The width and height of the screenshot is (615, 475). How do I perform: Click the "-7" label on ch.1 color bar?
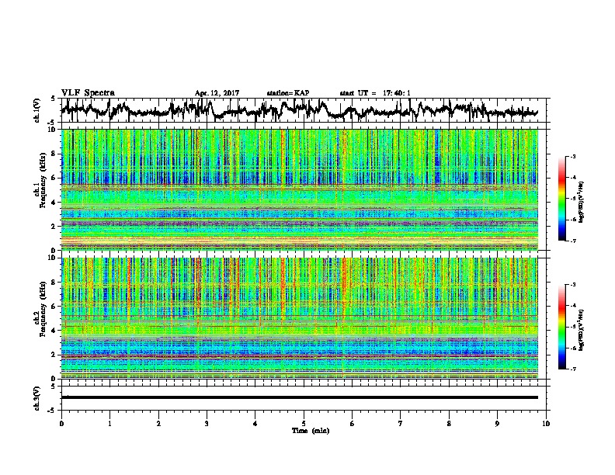572,241
